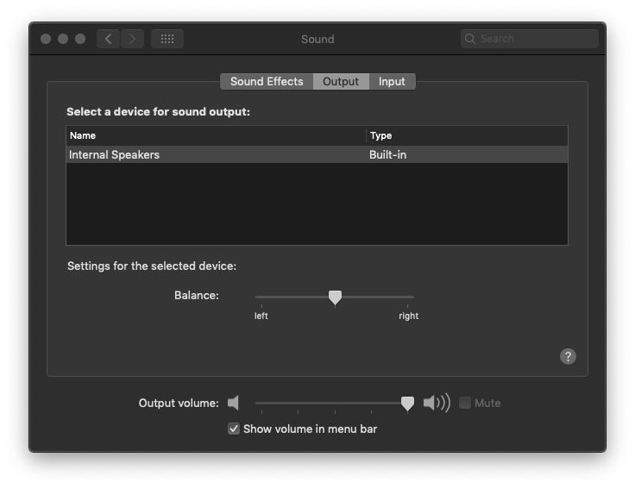
Task: Click the magnifying glass search icon
Action: tap(469, 39)
